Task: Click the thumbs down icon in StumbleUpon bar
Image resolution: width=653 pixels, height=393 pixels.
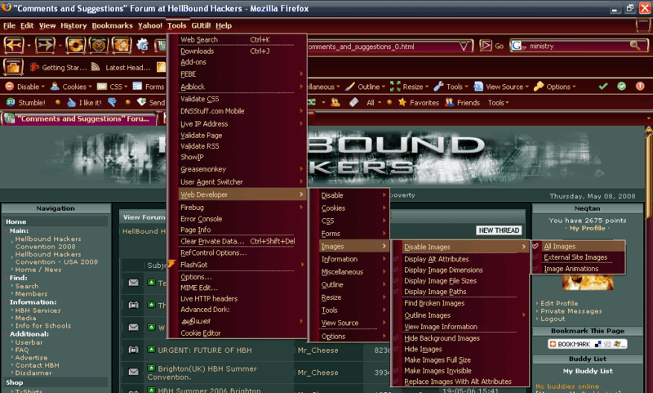Action: 113,102
